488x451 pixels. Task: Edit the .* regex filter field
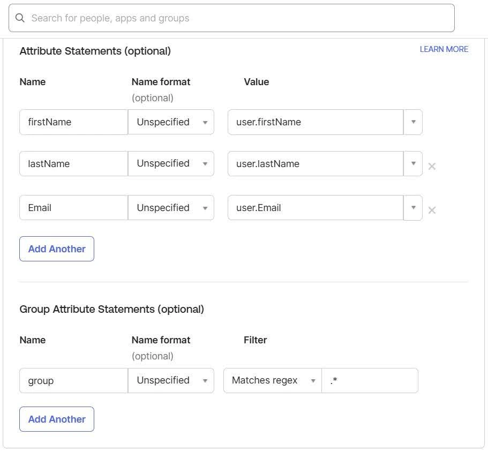tap(370, 381)
